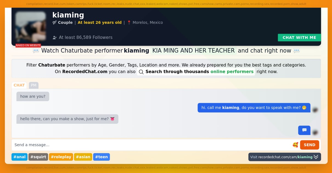Click the Morelos, Mexico location text
The width and height of the screenshot is (332, 173).
click(x=148, y=22)
